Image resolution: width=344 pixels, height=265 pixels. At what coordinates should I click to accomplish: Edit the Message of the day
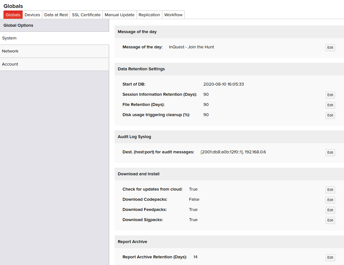[x=330, y=48]
